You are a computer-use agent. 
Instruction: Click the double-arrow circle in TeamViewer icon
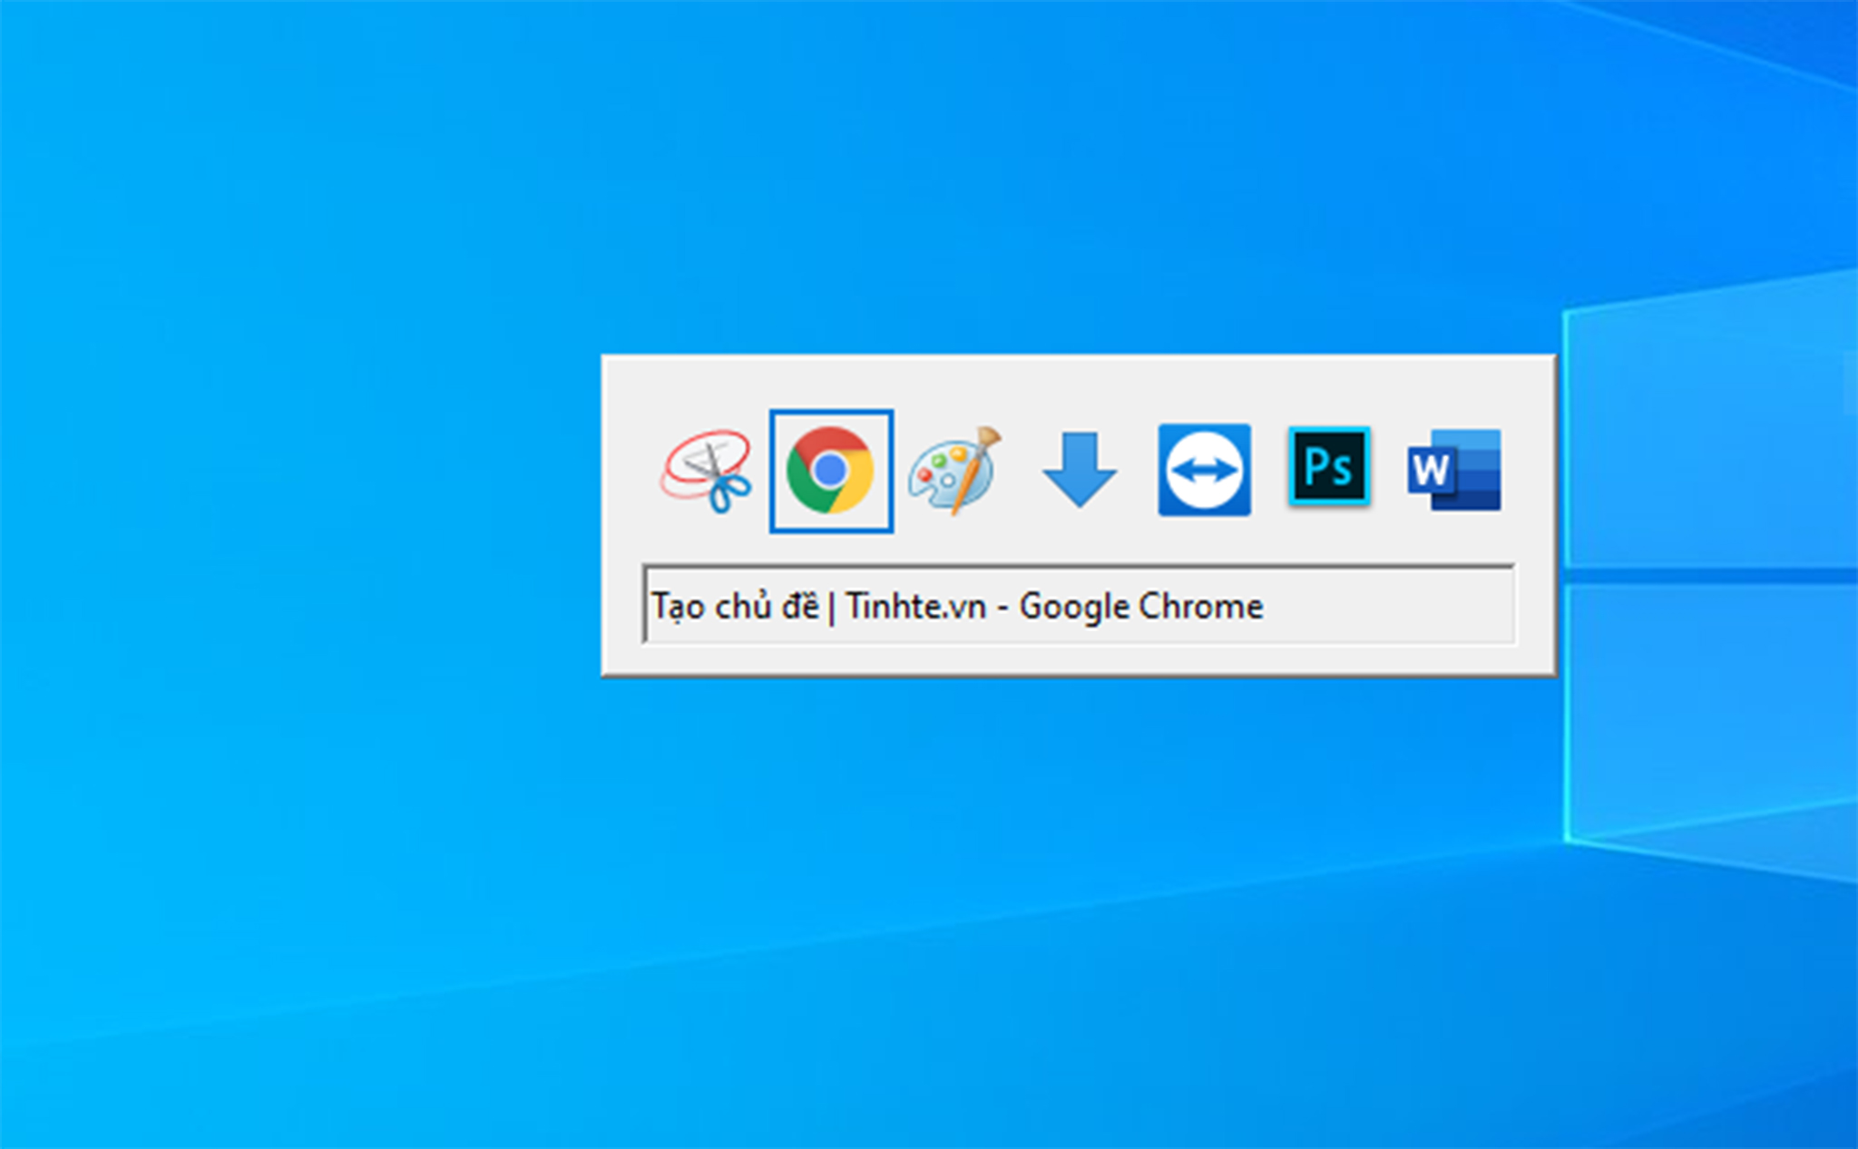pyautogui.click(x=1204, y=471)
